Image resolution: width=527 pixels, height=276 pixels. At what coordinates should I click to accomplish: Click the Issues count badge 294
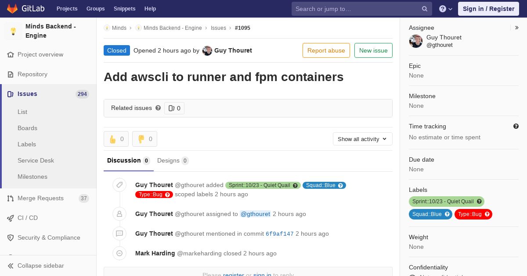[82, 94]
